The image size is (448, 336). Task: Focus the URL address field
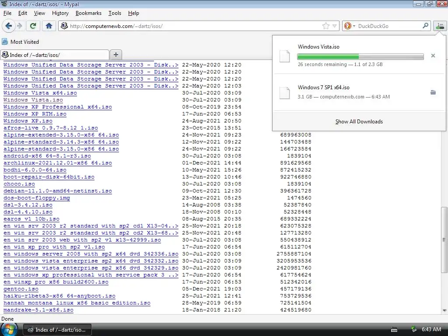[194, 26]
